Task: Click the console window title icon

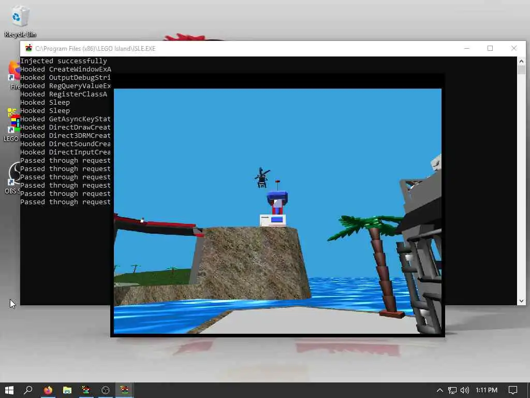Action: click(x=29, y=48)
